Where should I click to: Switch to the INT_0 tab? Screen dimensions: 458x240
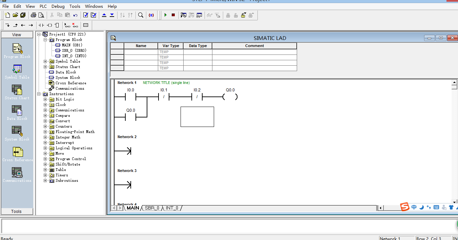point(172,208)
